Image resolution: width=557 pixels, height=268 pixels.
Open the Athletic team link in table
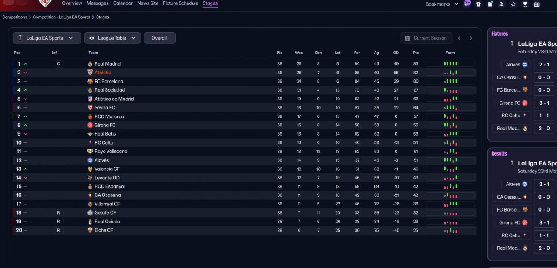click(103, 73)
